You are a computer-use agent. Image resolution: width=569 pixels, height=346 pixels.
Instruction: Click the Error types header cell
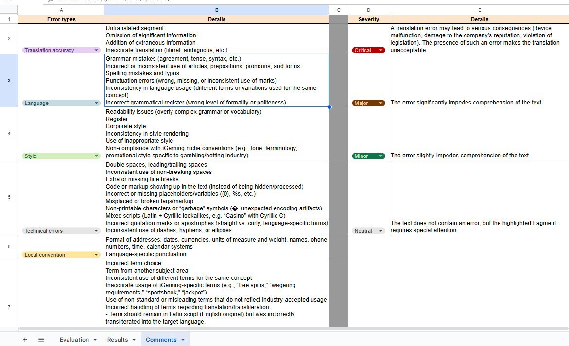61,19
